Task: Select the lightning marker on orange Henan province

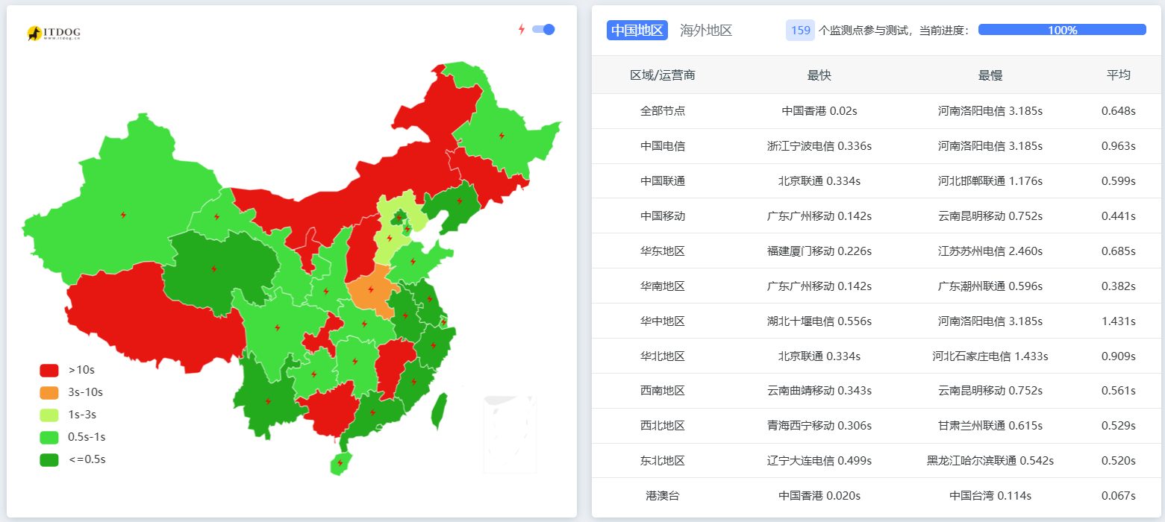Action: pos(370,289)
